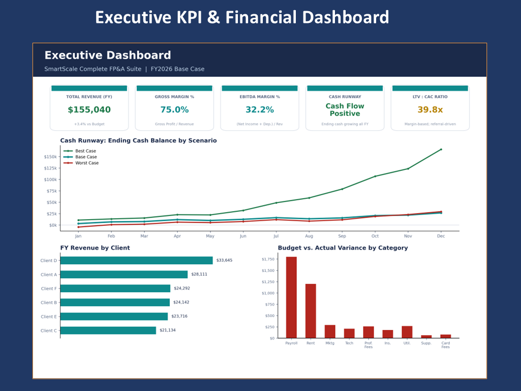
Task: Click the $24,142 bar value label
Action: (181, 302)
